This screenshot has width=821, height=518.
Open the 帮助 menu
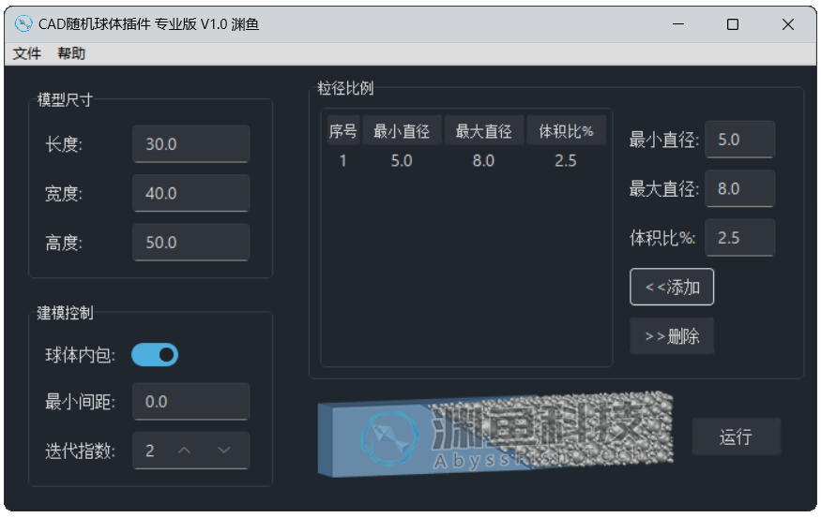[71, 53]
